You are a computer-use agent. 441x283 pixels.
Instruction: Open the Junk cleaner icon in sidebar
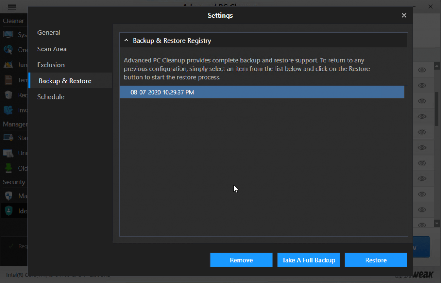(x=8, y=65)
